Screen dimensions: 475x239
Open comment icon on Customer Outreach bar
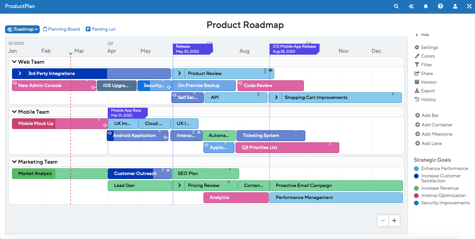coord(168,170)
